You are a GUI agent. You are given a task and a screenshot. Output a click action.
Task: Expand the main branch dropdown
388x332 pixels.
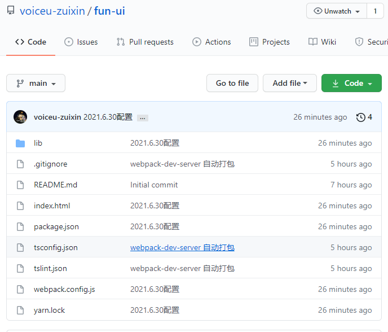point(36,83)
